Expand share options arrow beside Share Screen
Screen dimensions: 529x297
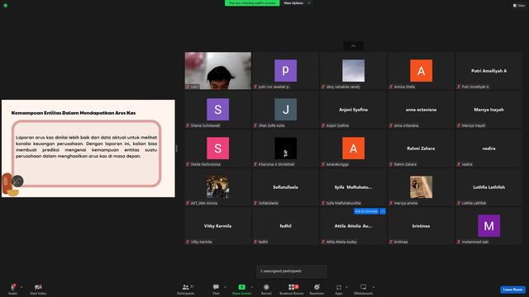[251, 287]
